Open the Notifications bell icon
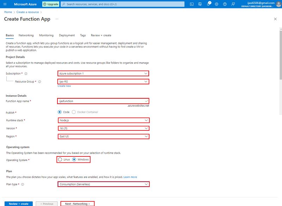Screen dimensions: 282x206 (208, 4)
